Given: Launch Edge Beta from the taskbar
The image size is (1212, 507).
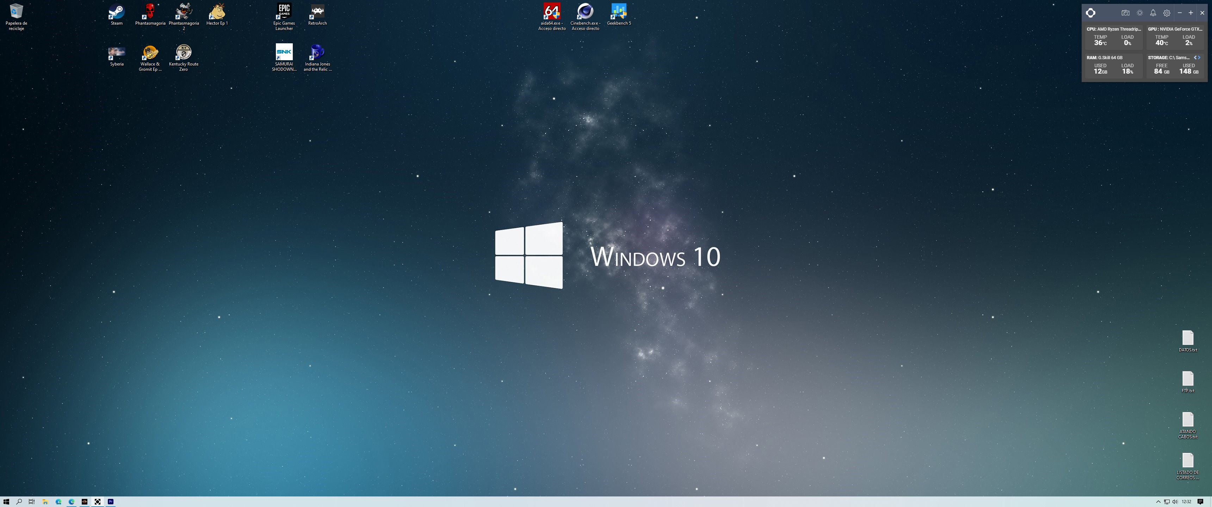Looking at the screenshot, I should [x=58, y=501].
